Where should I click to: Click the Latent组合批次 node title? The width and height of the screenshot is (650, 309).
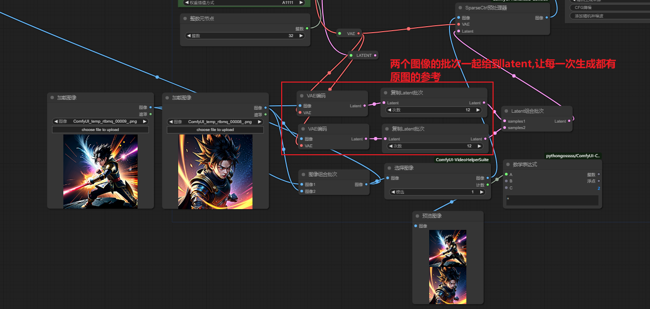(x=527, y=111)
